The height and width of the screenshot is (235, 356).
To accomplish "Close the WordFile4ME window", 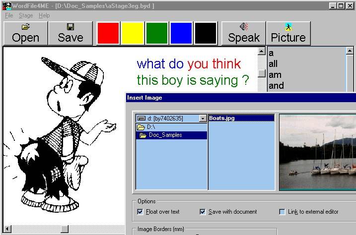I will (350, 5).
